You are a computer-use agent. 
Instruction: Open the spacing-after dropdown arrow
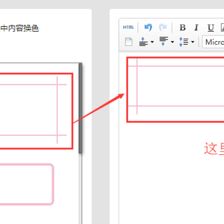coord(172,42)
